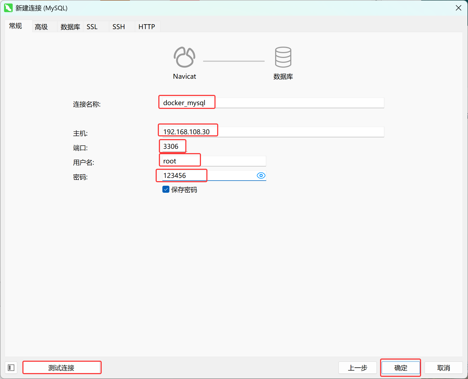Show password with the eye icon

(x=261, y=175)
